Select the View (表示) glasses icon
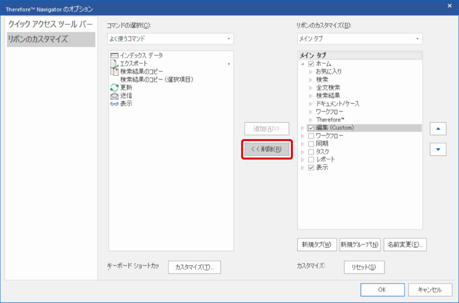 click(x=114, y=104)
